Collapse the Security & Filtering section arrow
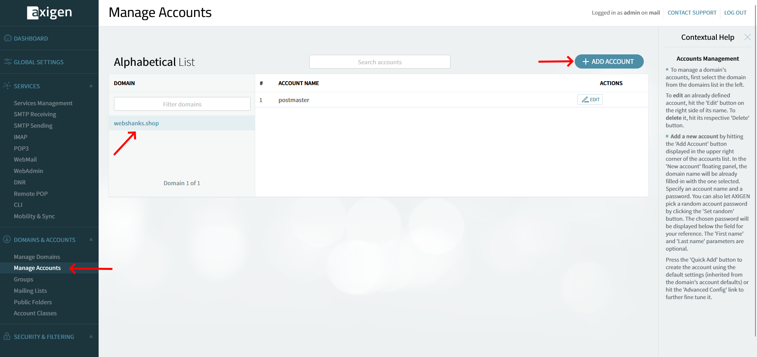757x357 pixels. 91,337
